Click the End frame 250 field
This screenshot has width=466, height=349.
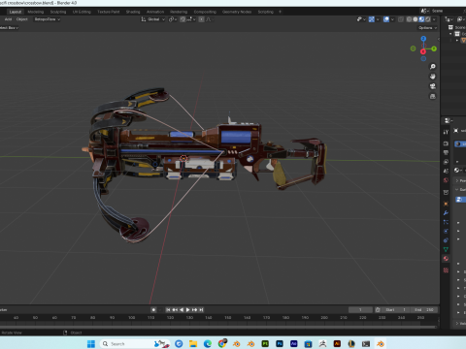[423, 310]
